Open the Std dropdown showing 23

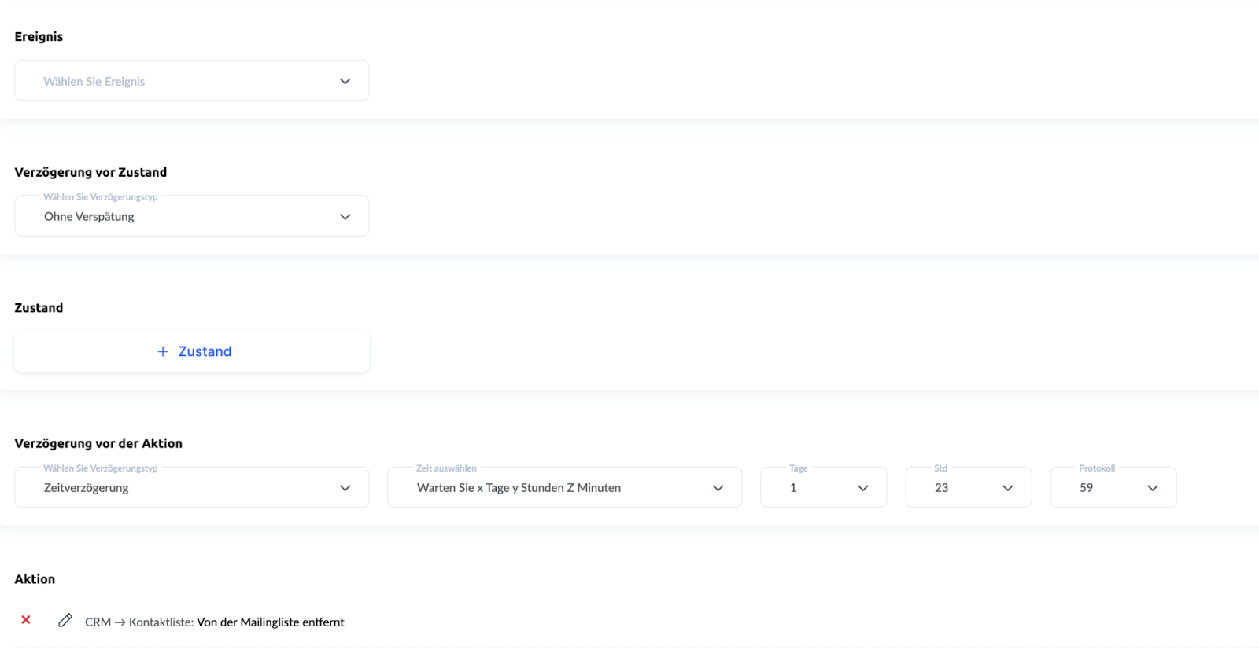[x=969, y=487]
